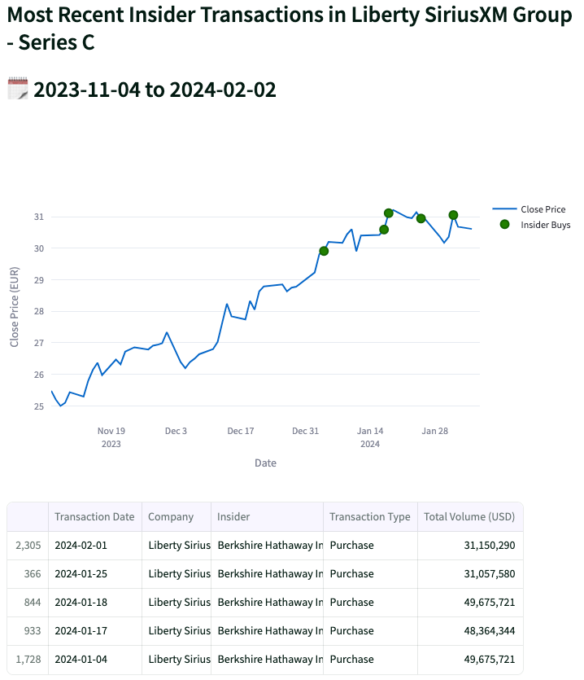Viewport: 584px width, 680px height.
Task: Click row index 844 cell
Action: pos(28,603)
